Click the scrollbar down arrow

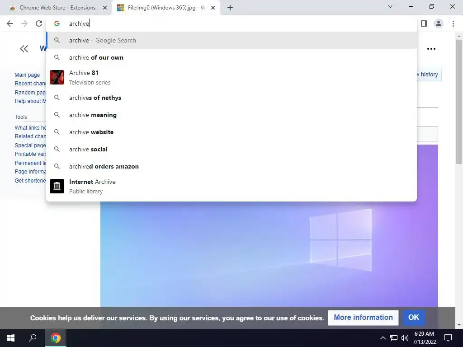click(x=459, y=325)
